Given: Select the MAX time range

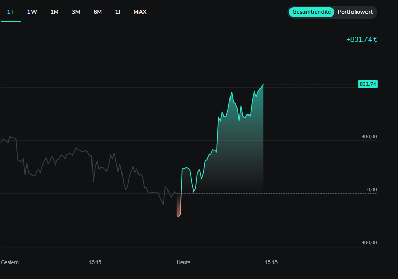Looking at the screenshot, I should click(x=140, y=12).
